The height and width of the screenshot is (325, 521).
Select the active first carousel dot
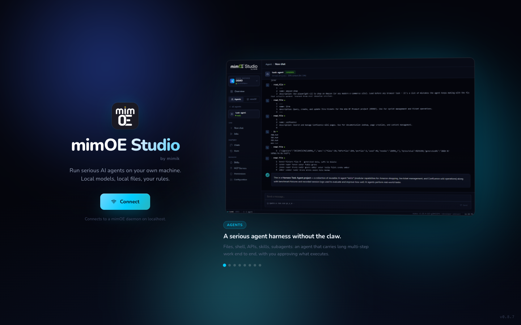tap(224, 265)
